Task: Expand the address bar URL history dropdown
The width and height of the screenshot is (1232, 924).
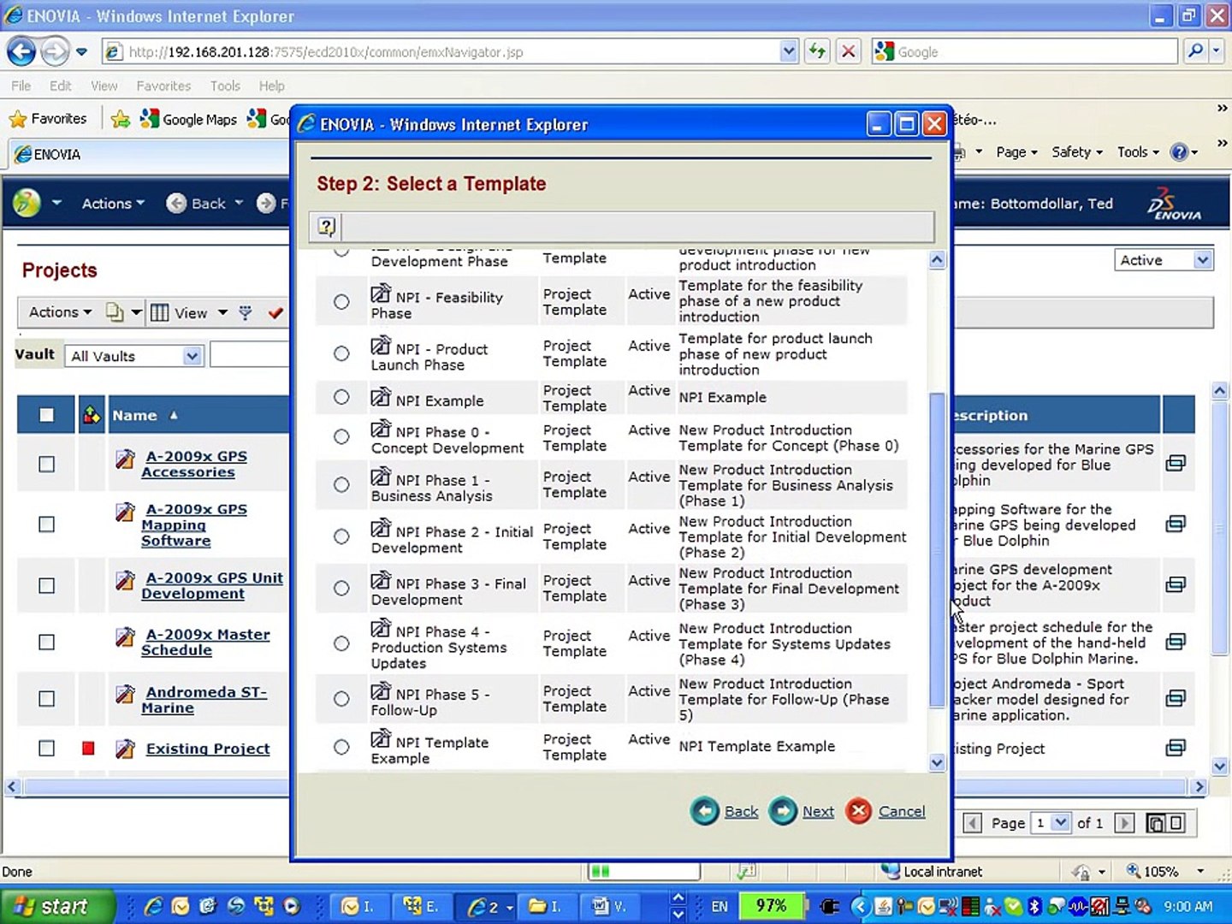Action: tap(789, 51)
